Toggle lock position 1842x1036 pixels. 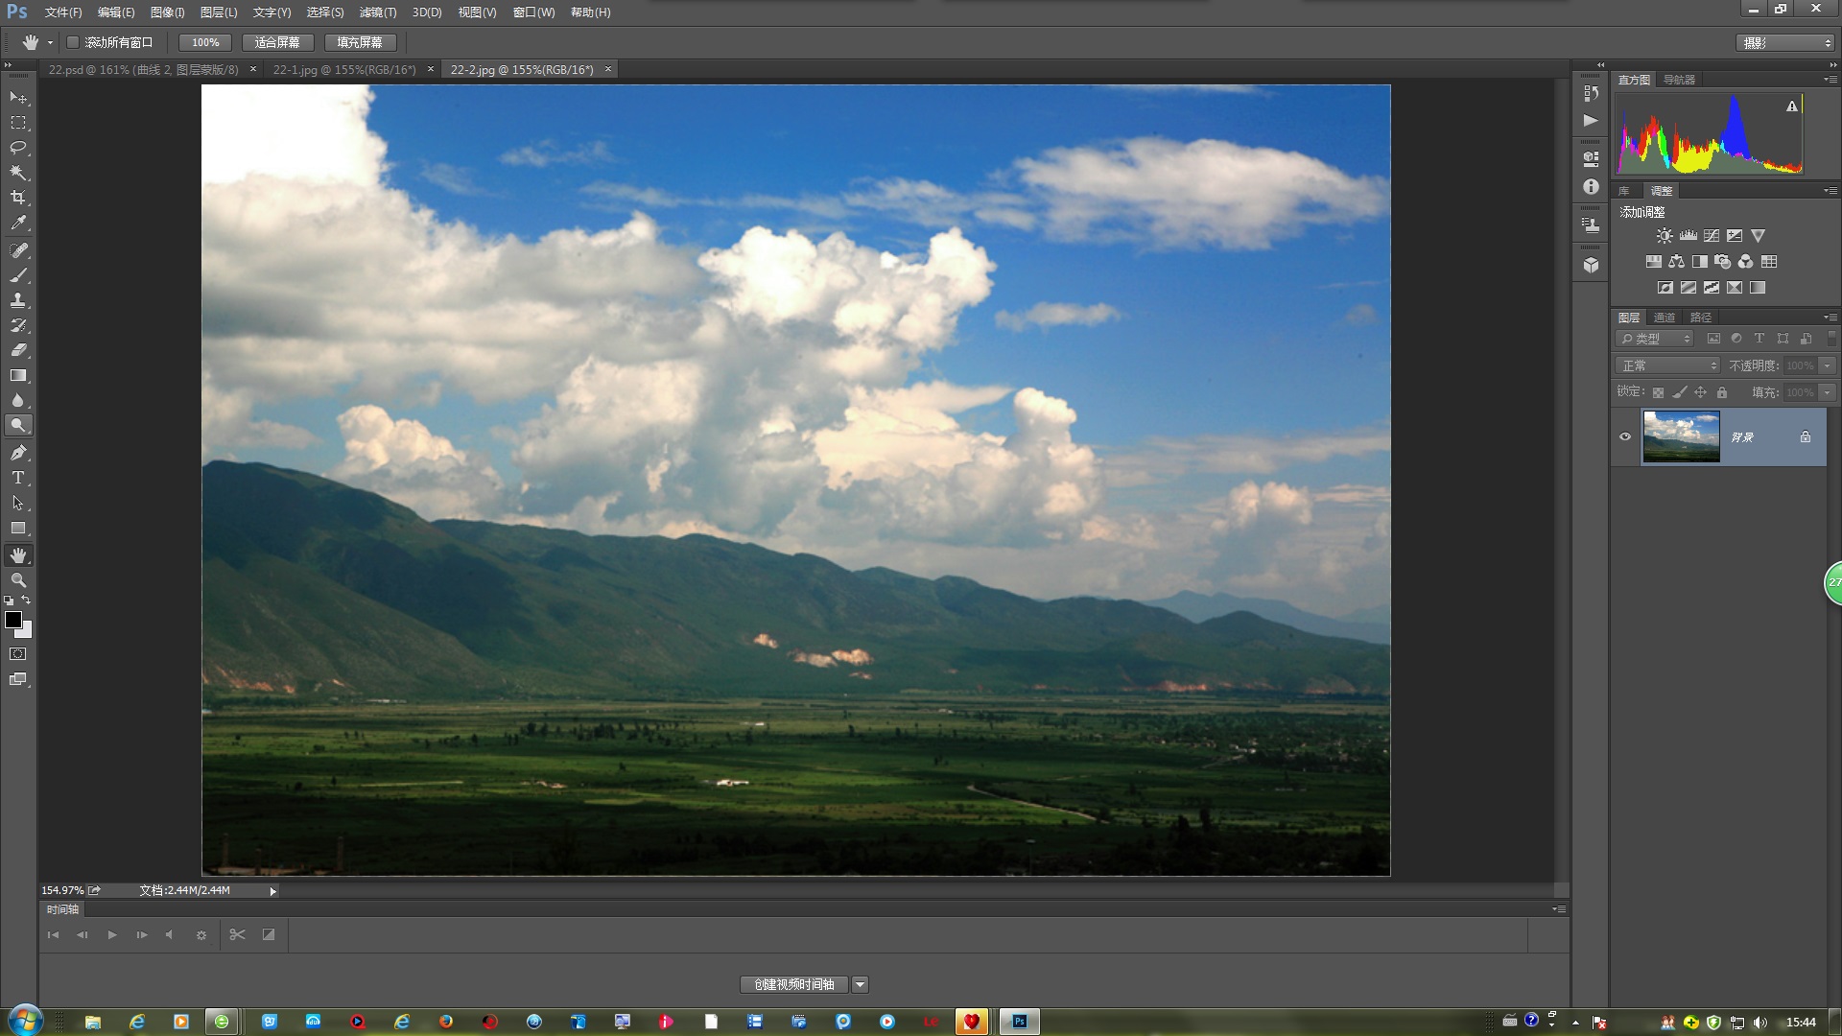pos(1700,392)
